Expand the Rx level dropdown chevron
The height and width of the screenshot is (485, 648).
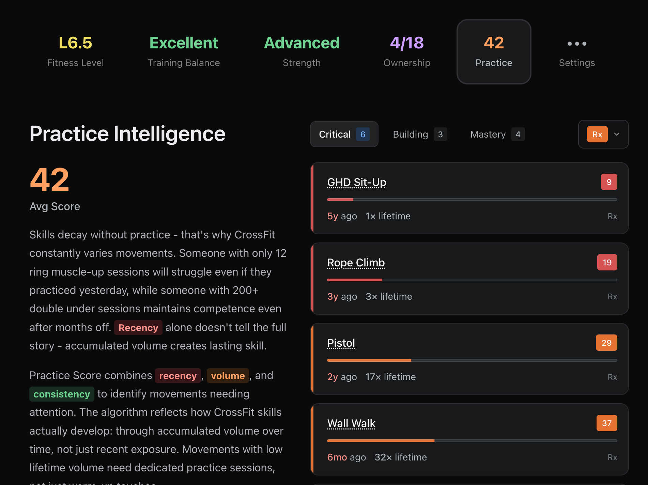point(617,134)
